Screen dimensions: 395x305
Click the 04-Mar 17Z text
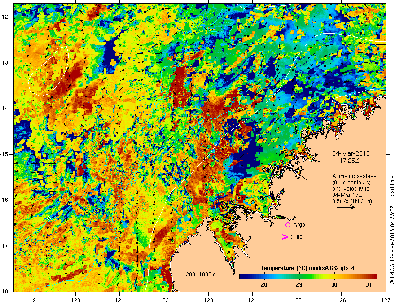point(347,195)
